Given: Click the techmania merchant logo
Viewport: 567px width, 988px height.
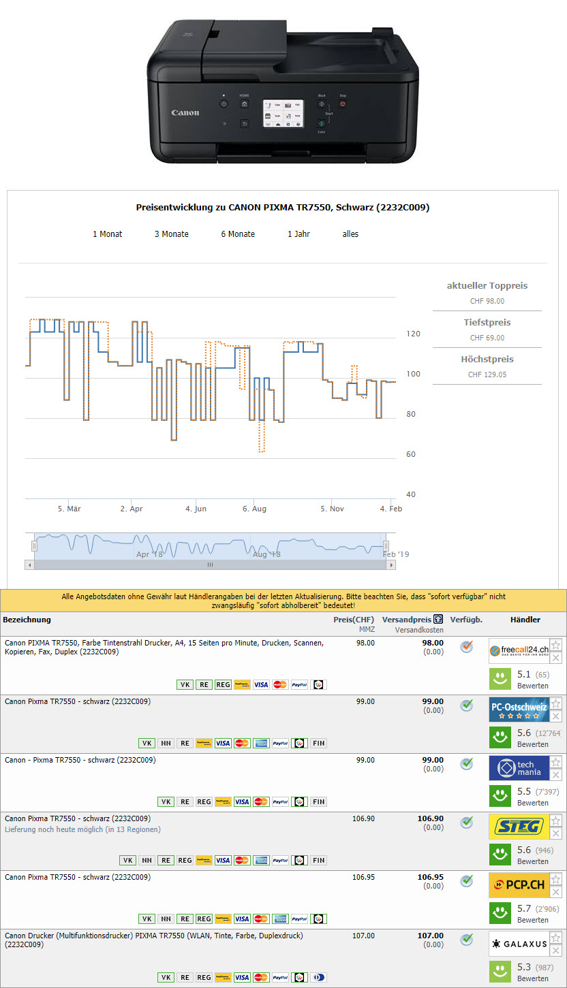Looking at the screenshot, I should click(519, 769).
